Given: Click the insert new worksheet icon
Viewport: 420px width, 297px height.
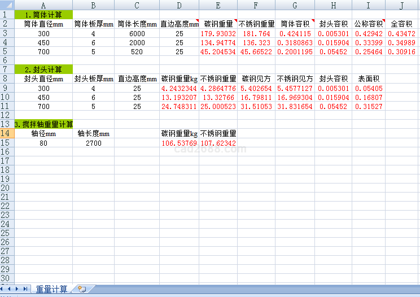Looking at the screenshot, I should click(x=82, y=289).
